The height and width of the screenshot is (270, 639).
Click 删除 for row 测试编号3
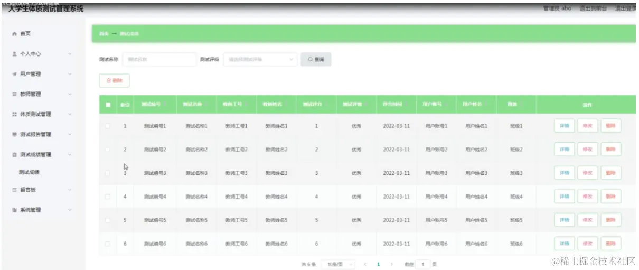pyautogui.click(x=610, y=173)
